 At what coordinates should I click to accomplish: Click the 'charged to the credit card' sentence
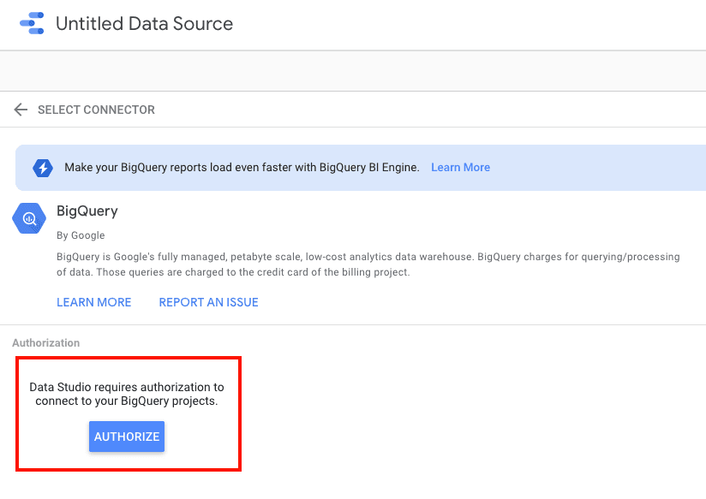233,272
